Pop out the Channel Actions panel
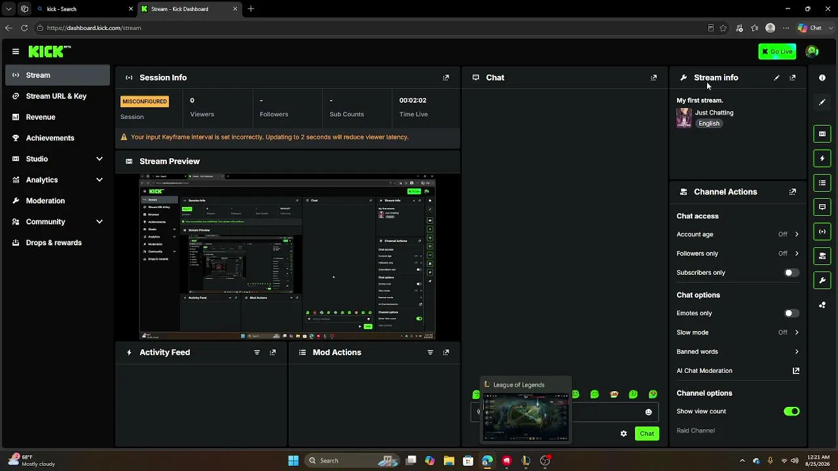The image size is (838, 471). pos(792,192)
